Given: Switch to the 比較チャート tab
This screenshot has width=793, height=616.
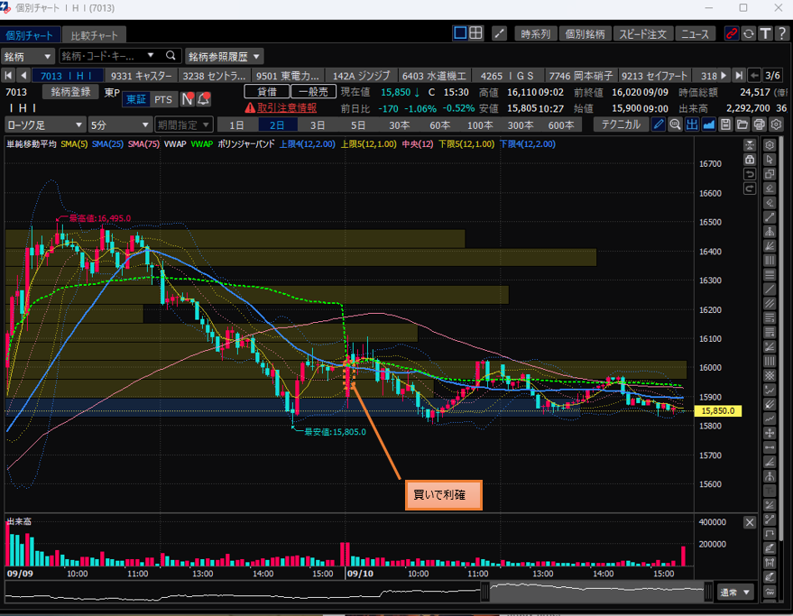Looking at the screenshot, I should coord(95,35).
